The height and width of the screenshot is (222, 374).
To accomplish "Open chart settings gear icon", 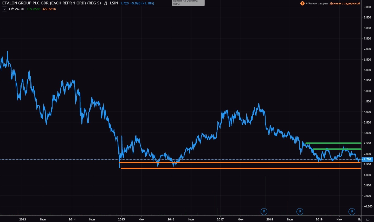I will pos(368,219).
